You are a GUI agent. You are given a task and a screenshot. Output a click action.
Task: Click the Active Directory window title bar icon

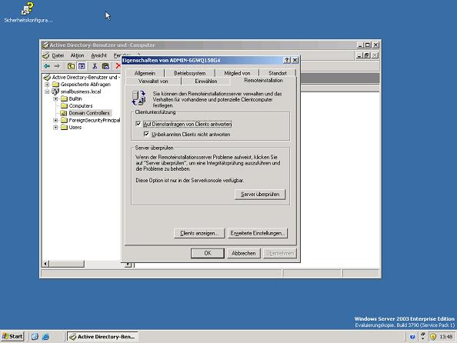45,45
